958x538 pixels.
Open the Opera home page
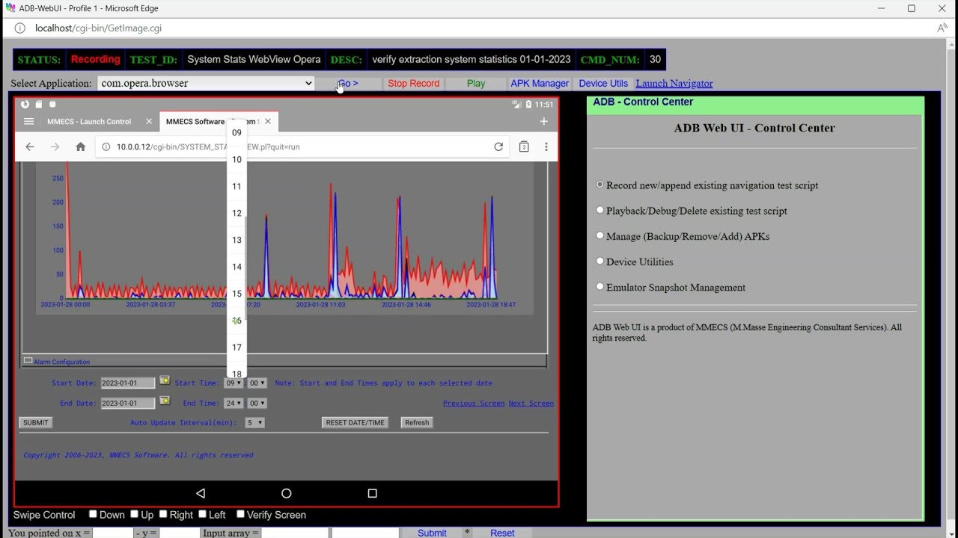[81, 146]
